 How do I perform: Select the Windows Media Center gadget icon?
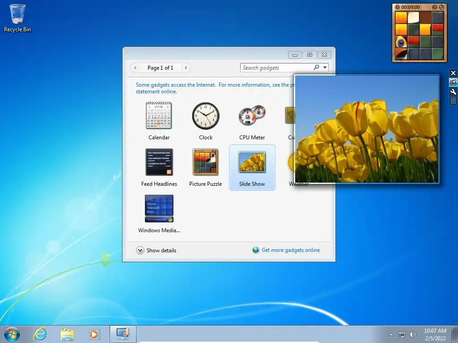click(x=159, y=208)
